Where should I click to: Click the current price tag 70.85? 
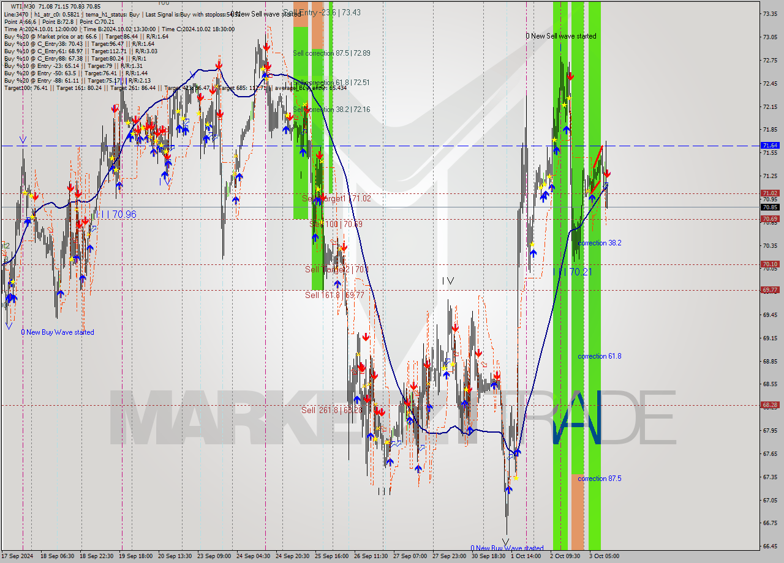[770, 207]
